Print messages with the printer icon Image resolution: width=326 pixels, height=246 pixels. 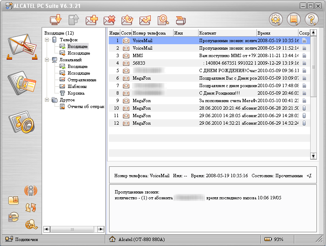pyautogui.click(x=181, y=20)
